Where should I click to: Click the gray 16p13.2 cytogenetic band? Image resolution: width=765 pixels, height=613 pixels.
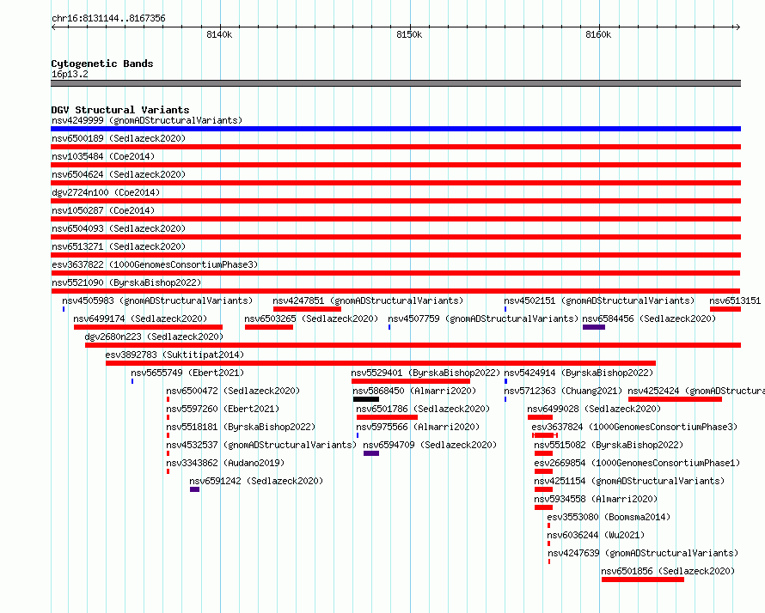[x=395, y=83]
